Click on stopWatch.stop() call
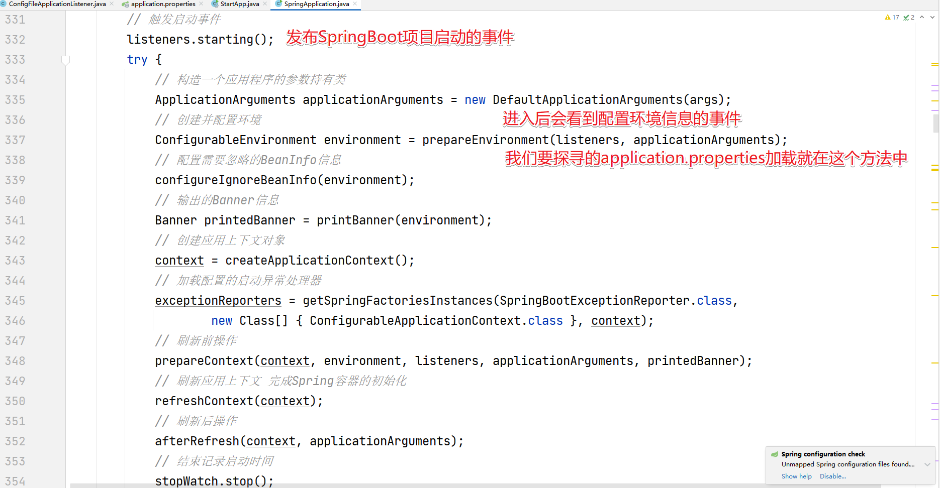This screenshot has width=940, height=488. click(x=214, y=481)
